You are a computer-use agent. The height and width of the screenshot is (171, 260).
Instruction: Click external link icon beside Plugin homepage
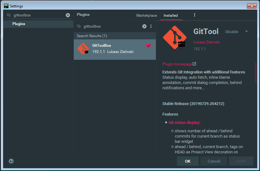[194, 64]
